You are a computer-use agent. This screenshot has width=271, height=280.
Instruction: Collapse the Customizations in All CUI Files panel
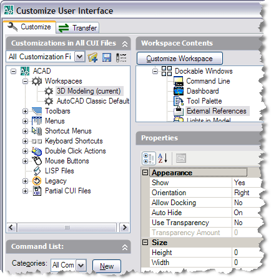125,44
